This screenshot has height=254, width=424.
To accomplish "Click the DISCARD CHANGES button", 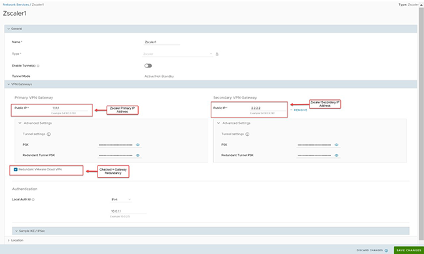I will [370, 251].
